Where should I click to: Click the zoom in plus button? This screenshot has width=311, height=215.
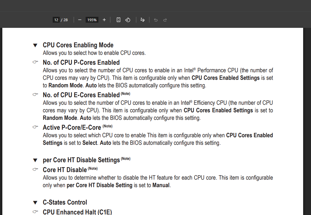[104, 20]
